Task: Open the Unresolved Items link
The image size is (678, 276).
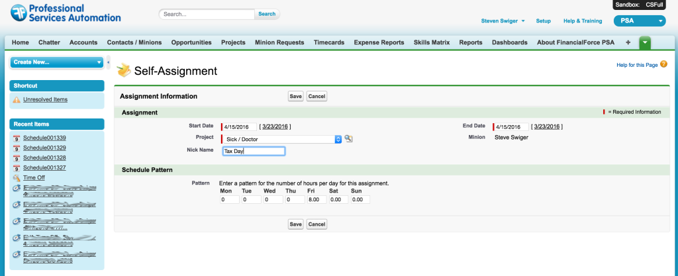Action: (x=46, y=99)
